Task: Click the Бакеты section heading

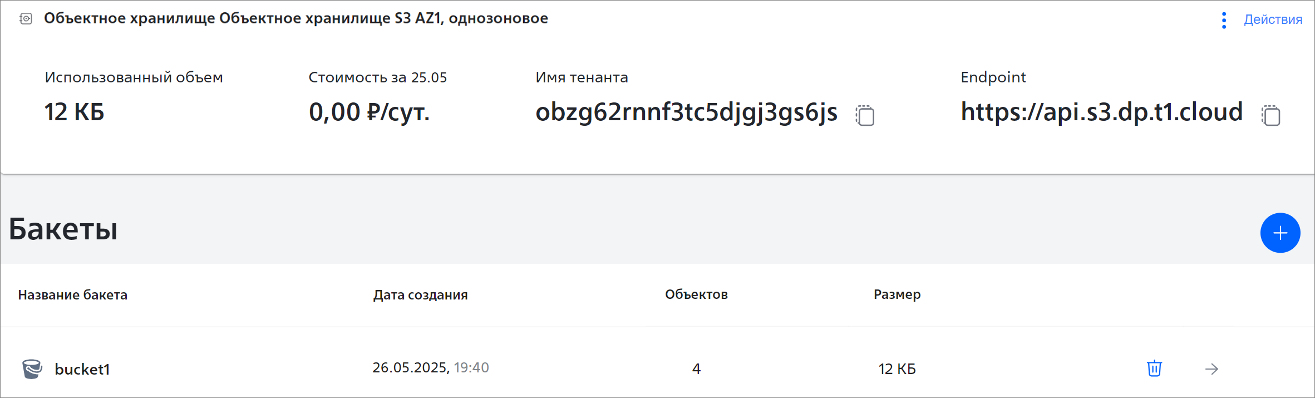Action: point(63,229)
